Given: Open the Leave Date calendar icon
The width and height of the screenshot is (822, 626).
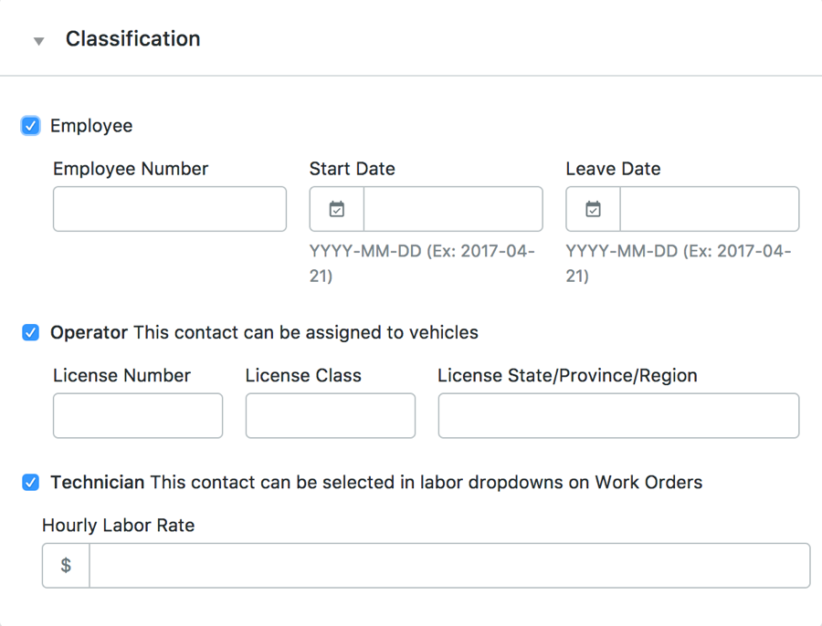Looking at the screenshot, I should (x=594, y=209).
